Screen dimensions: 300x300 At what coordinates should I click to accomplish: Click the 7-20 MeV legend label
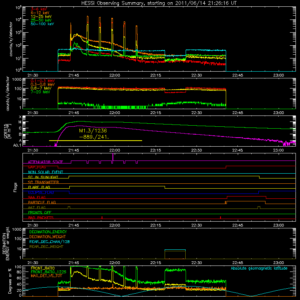(x=40, y=92)
